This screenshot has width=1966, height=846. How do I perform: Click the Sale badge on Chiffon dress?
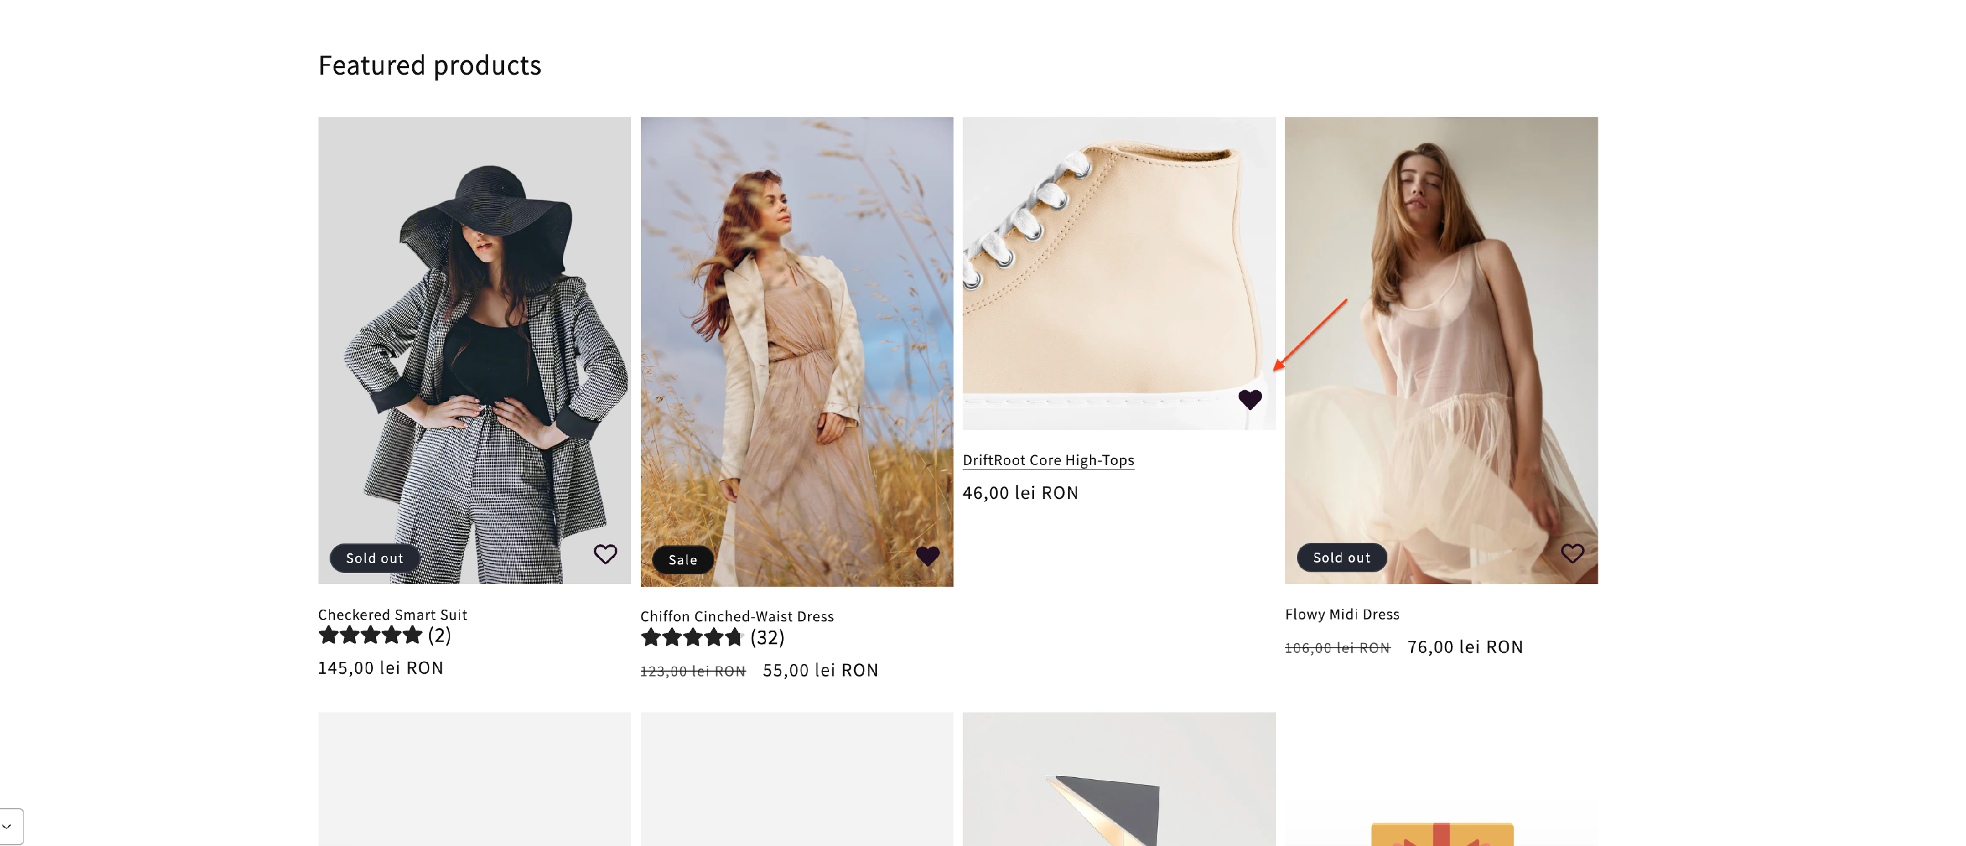(682, 559)
